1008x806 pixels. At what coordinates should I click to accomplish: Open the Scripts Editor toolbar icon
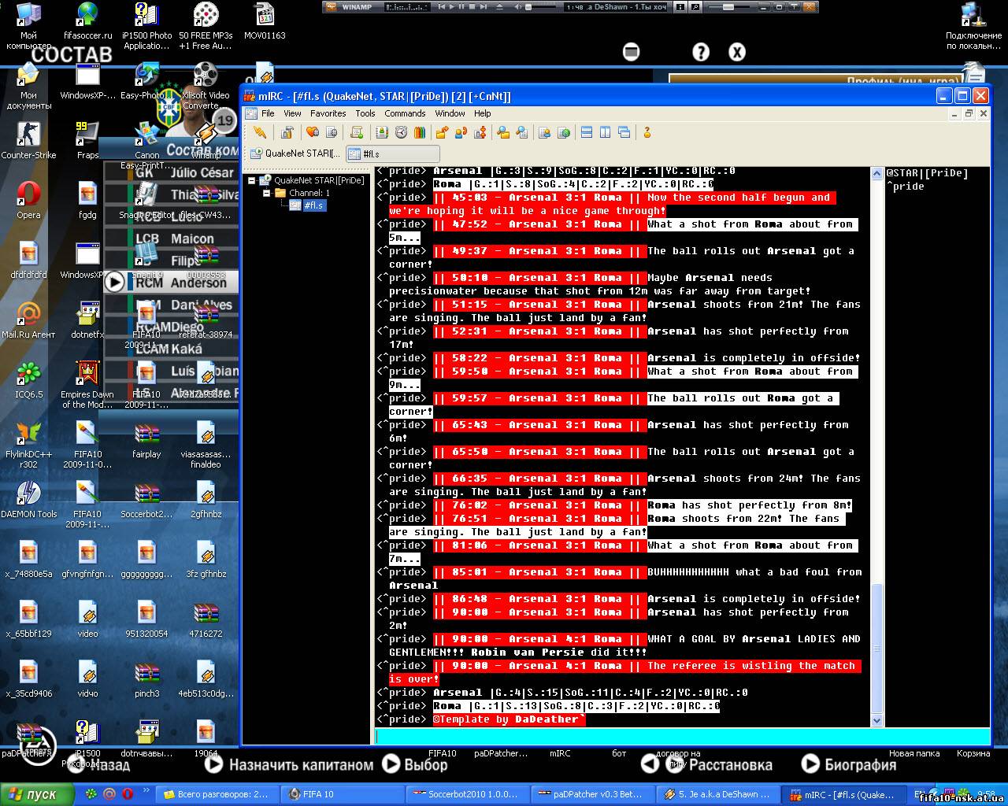tap(358, 132)
